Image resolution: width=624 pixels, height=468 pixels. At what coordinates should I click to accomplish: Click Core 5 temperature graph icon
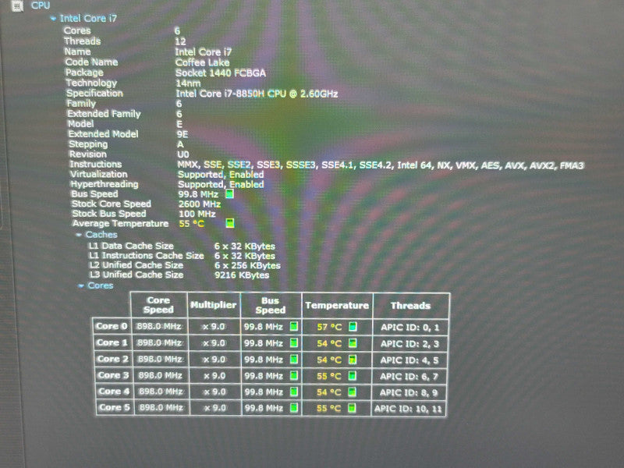point(353,408)
